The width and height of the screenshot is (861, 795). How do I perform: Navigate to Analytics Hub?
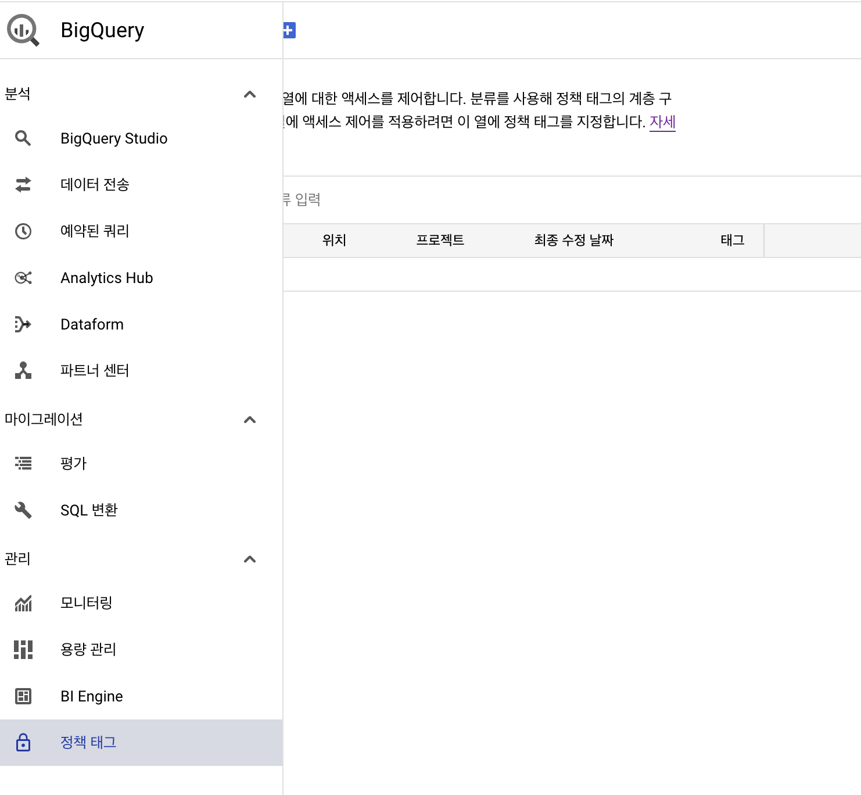141,278
